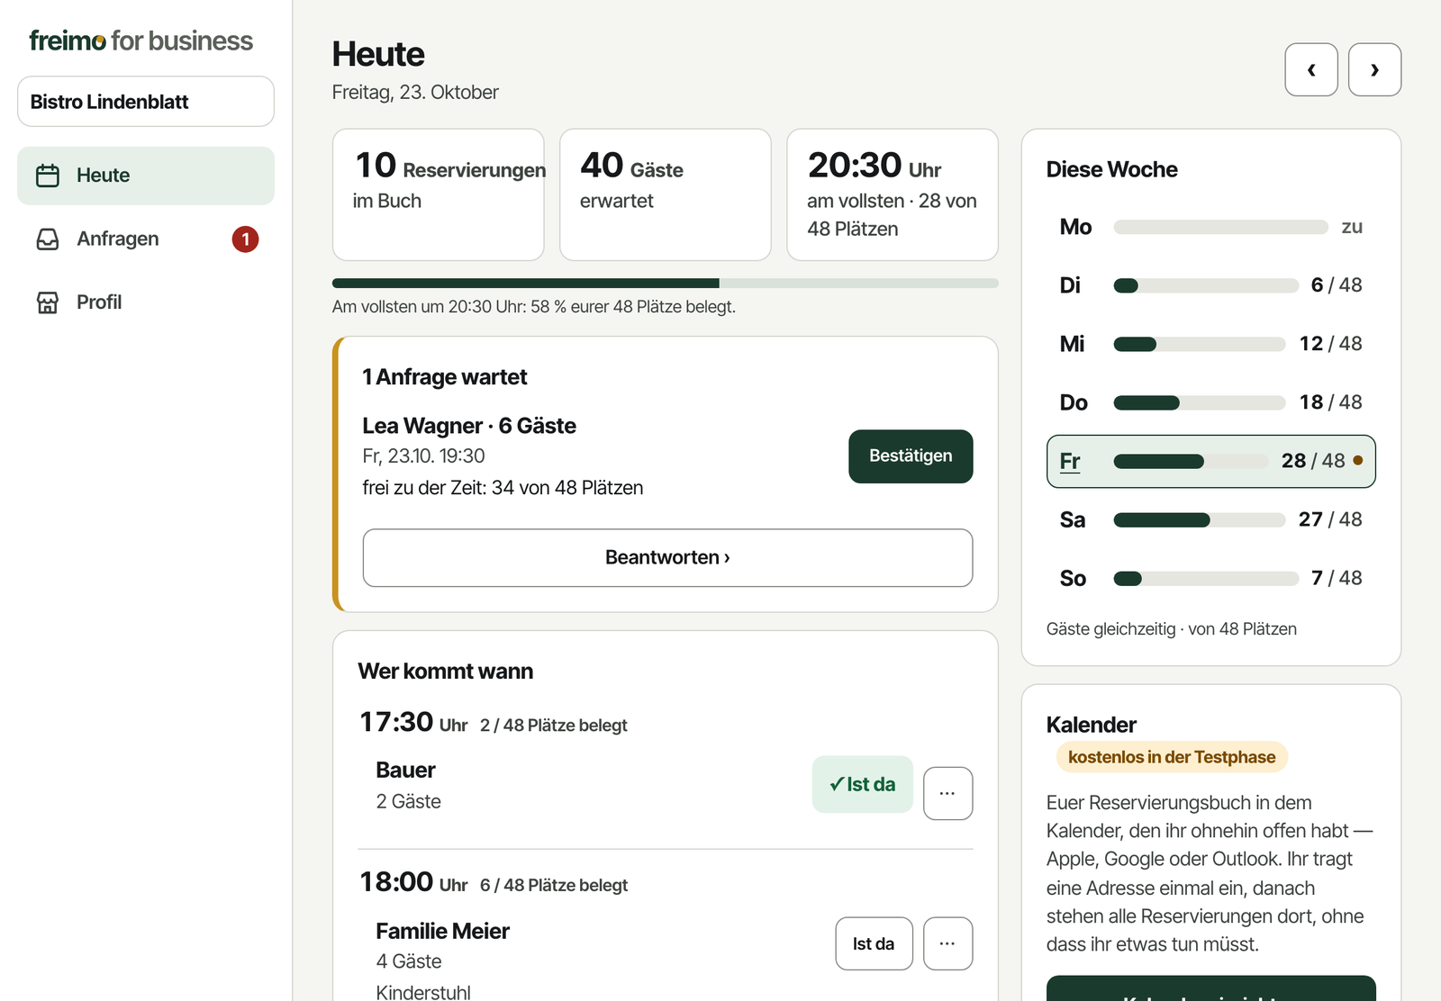Viewport: 1441px width, 1001px height.
Task: Click the 10 Reservierungen summary card
Action: pyautogui.click(x=439, y=194)
